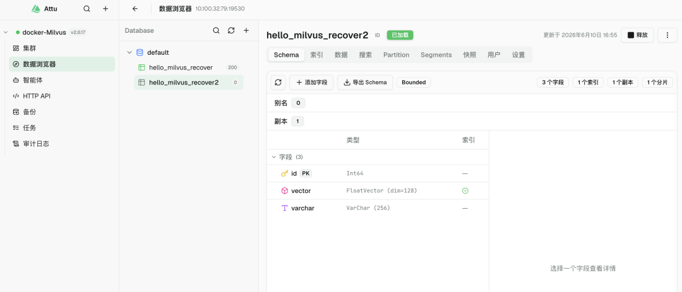This screenshot has width=682, height=292.
Task: Click the PK badge
Action: pyautogui.click(x=306, y=173)
